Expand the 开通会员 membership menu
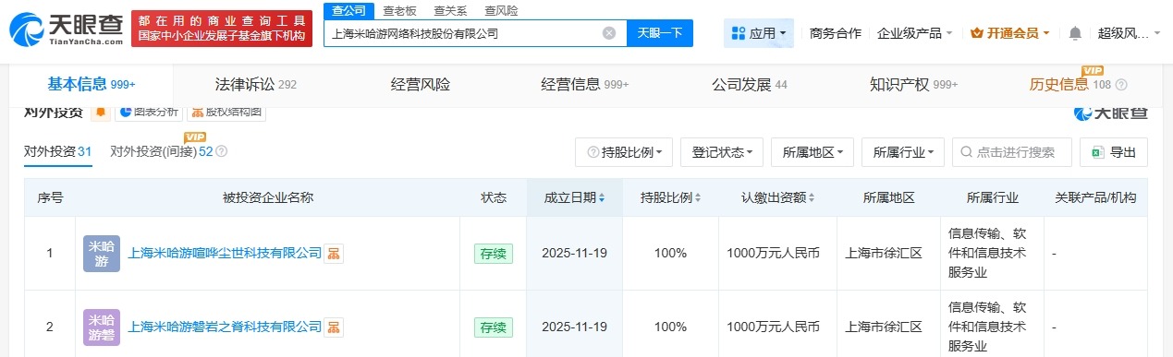Screen dimensions: 1173x357 (1009, 33)
